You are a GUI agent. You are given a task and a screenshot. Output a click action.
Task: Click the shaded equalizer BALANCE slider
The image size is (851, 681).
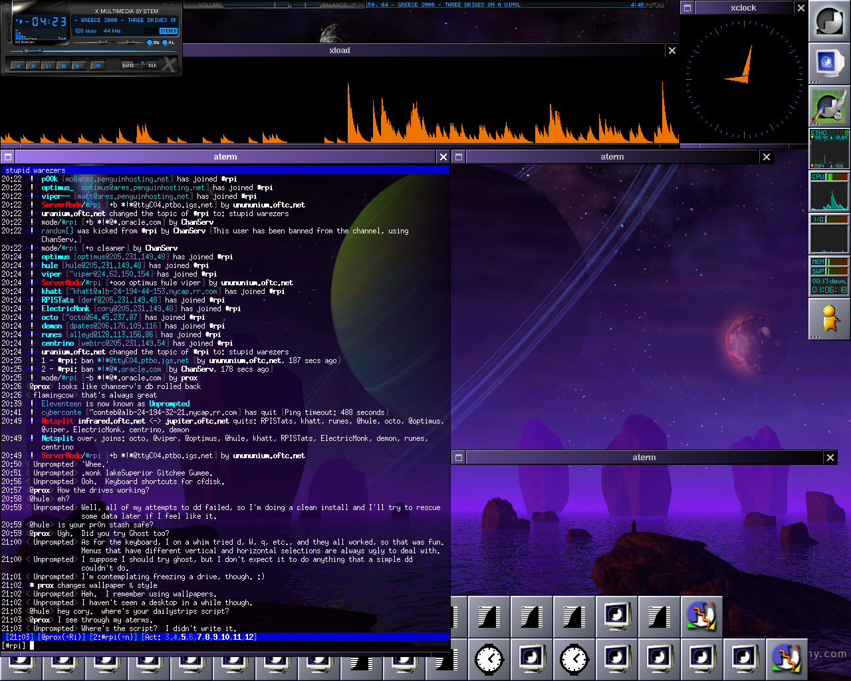306,5
